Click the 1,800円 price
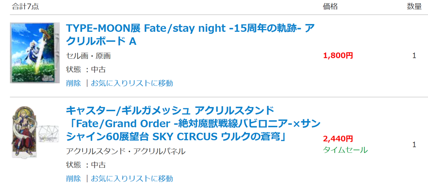The height and width of the screenshot is (190, 428). click(x=338, y=55)
